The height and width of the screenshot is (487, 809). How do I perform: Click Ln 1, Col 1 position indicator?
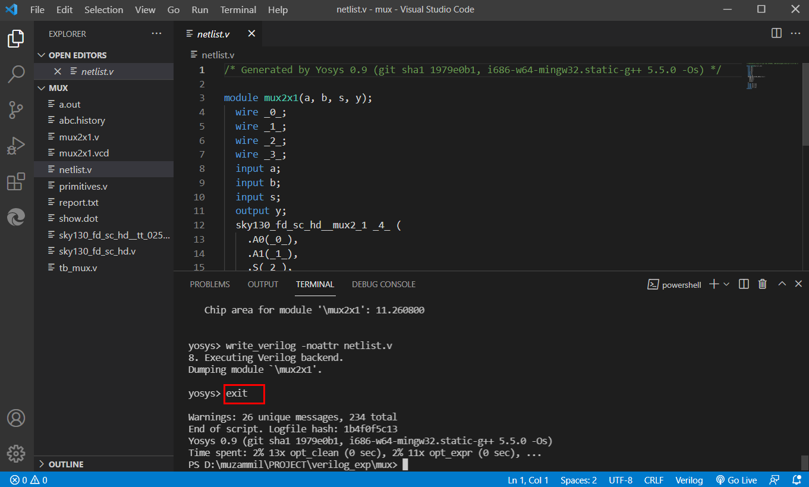point(528,480)
